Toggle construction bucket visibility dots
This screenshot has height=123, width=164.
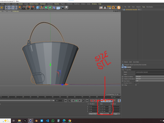140,10
